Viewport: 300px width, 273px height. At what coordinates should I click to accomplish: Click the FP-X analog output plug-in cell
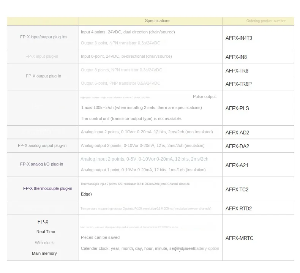coord(42,145)
